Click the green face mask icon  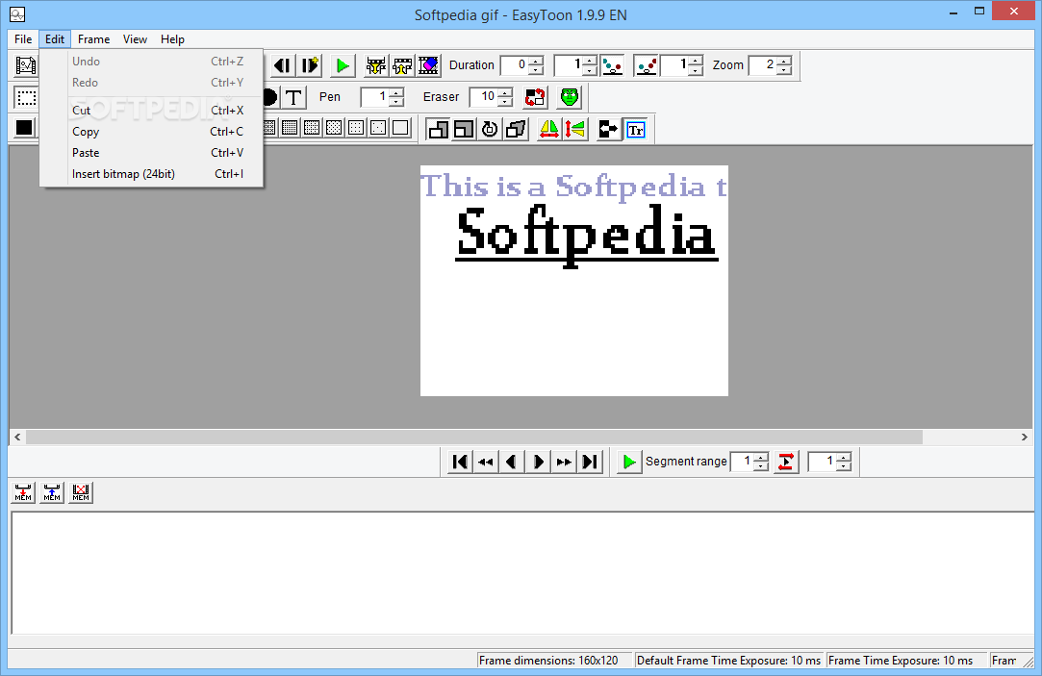coord(570,98)
